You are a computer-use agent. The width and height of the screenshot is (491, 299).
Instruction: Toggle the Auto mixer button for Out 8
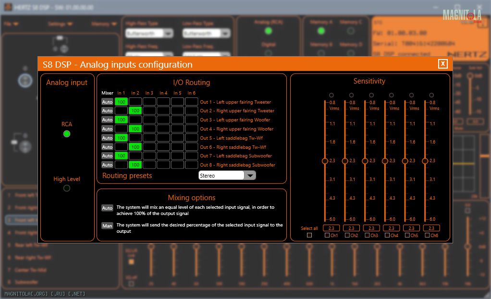(x=107, y=165)
